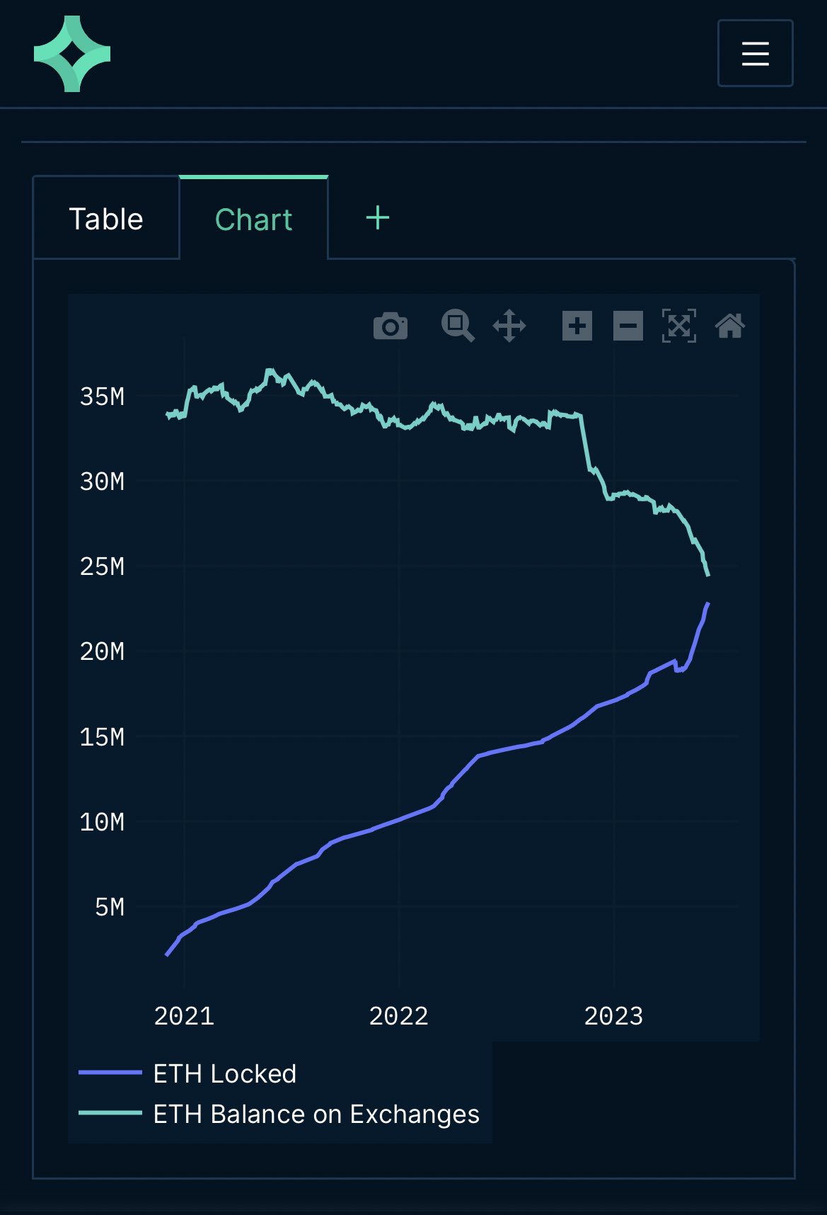Click the teal Exchanges legend line swatch
Screen dimensions: 827x1215
(x=110, y=1113)
